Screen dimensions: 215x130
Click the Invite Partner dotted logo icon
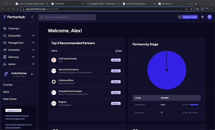click(6, 74)
